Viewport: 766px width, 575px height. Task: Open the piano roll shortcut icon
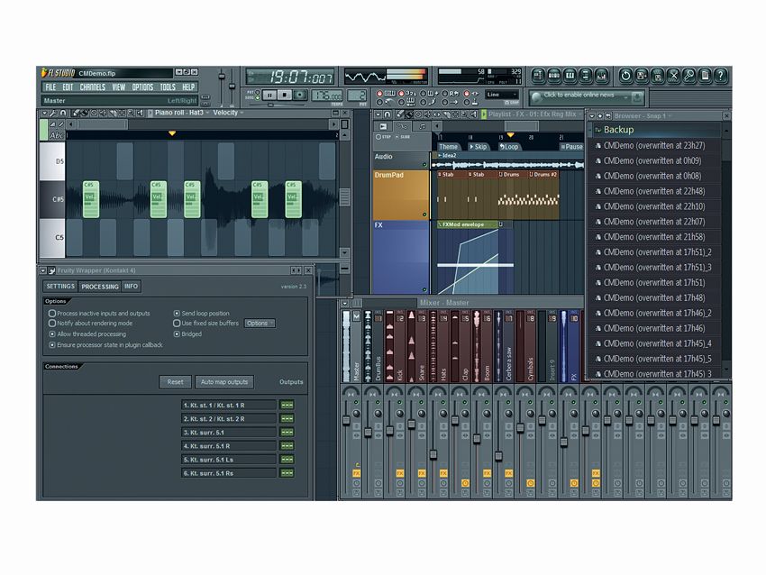pos(570,76)
